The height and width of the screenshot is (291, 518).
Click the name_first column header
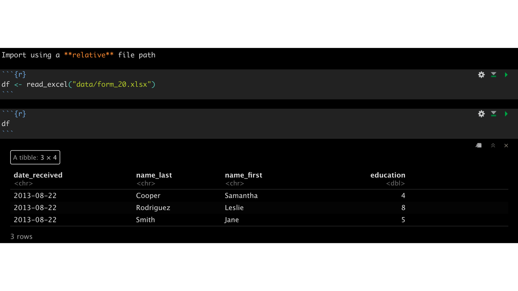pyautogui.click(x=243, y=175)
